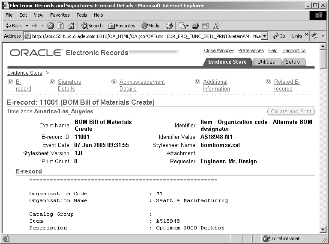Open Forward button history dropdown
This screenshot has width=329, height=244.
coord(42,26)
